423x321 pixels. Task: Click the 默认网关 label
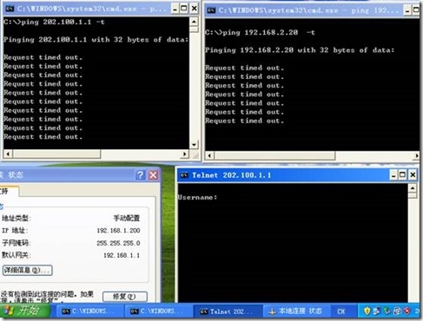coord(16,255)
